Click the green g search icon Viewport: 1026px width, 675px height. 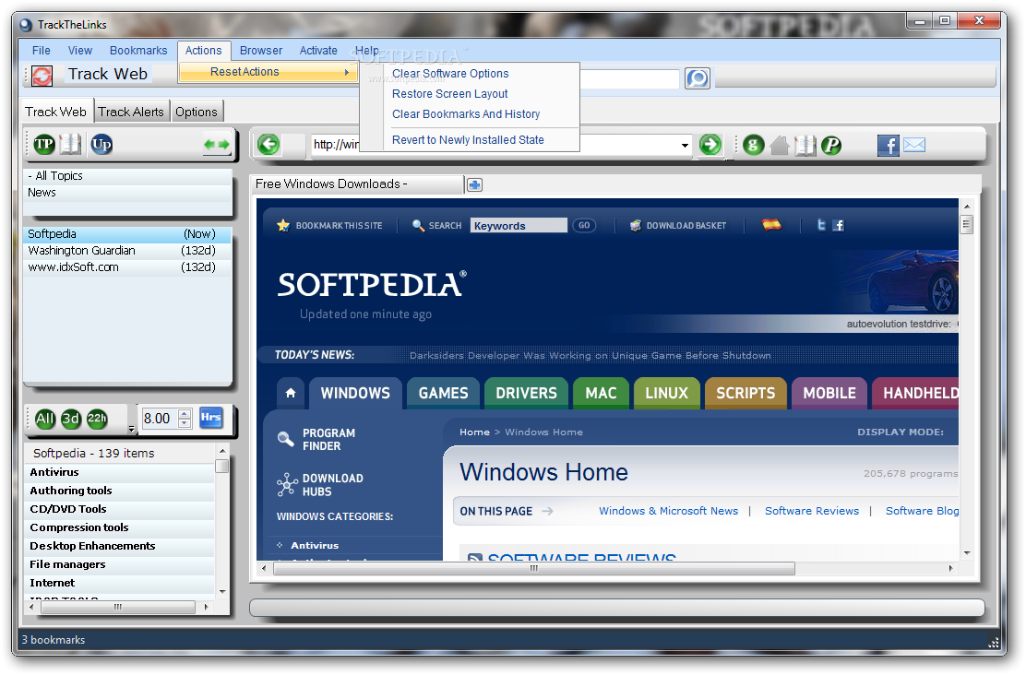[x=753, y=145]
